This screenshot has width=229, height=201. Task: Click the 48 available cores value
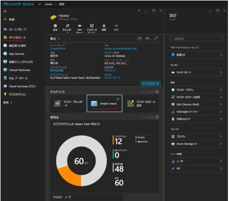pyautogui.click(x=119, y=169)
